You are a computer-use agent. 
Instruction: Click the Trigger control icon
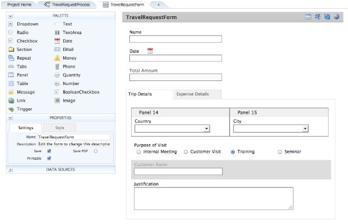[x=11, y=109]
